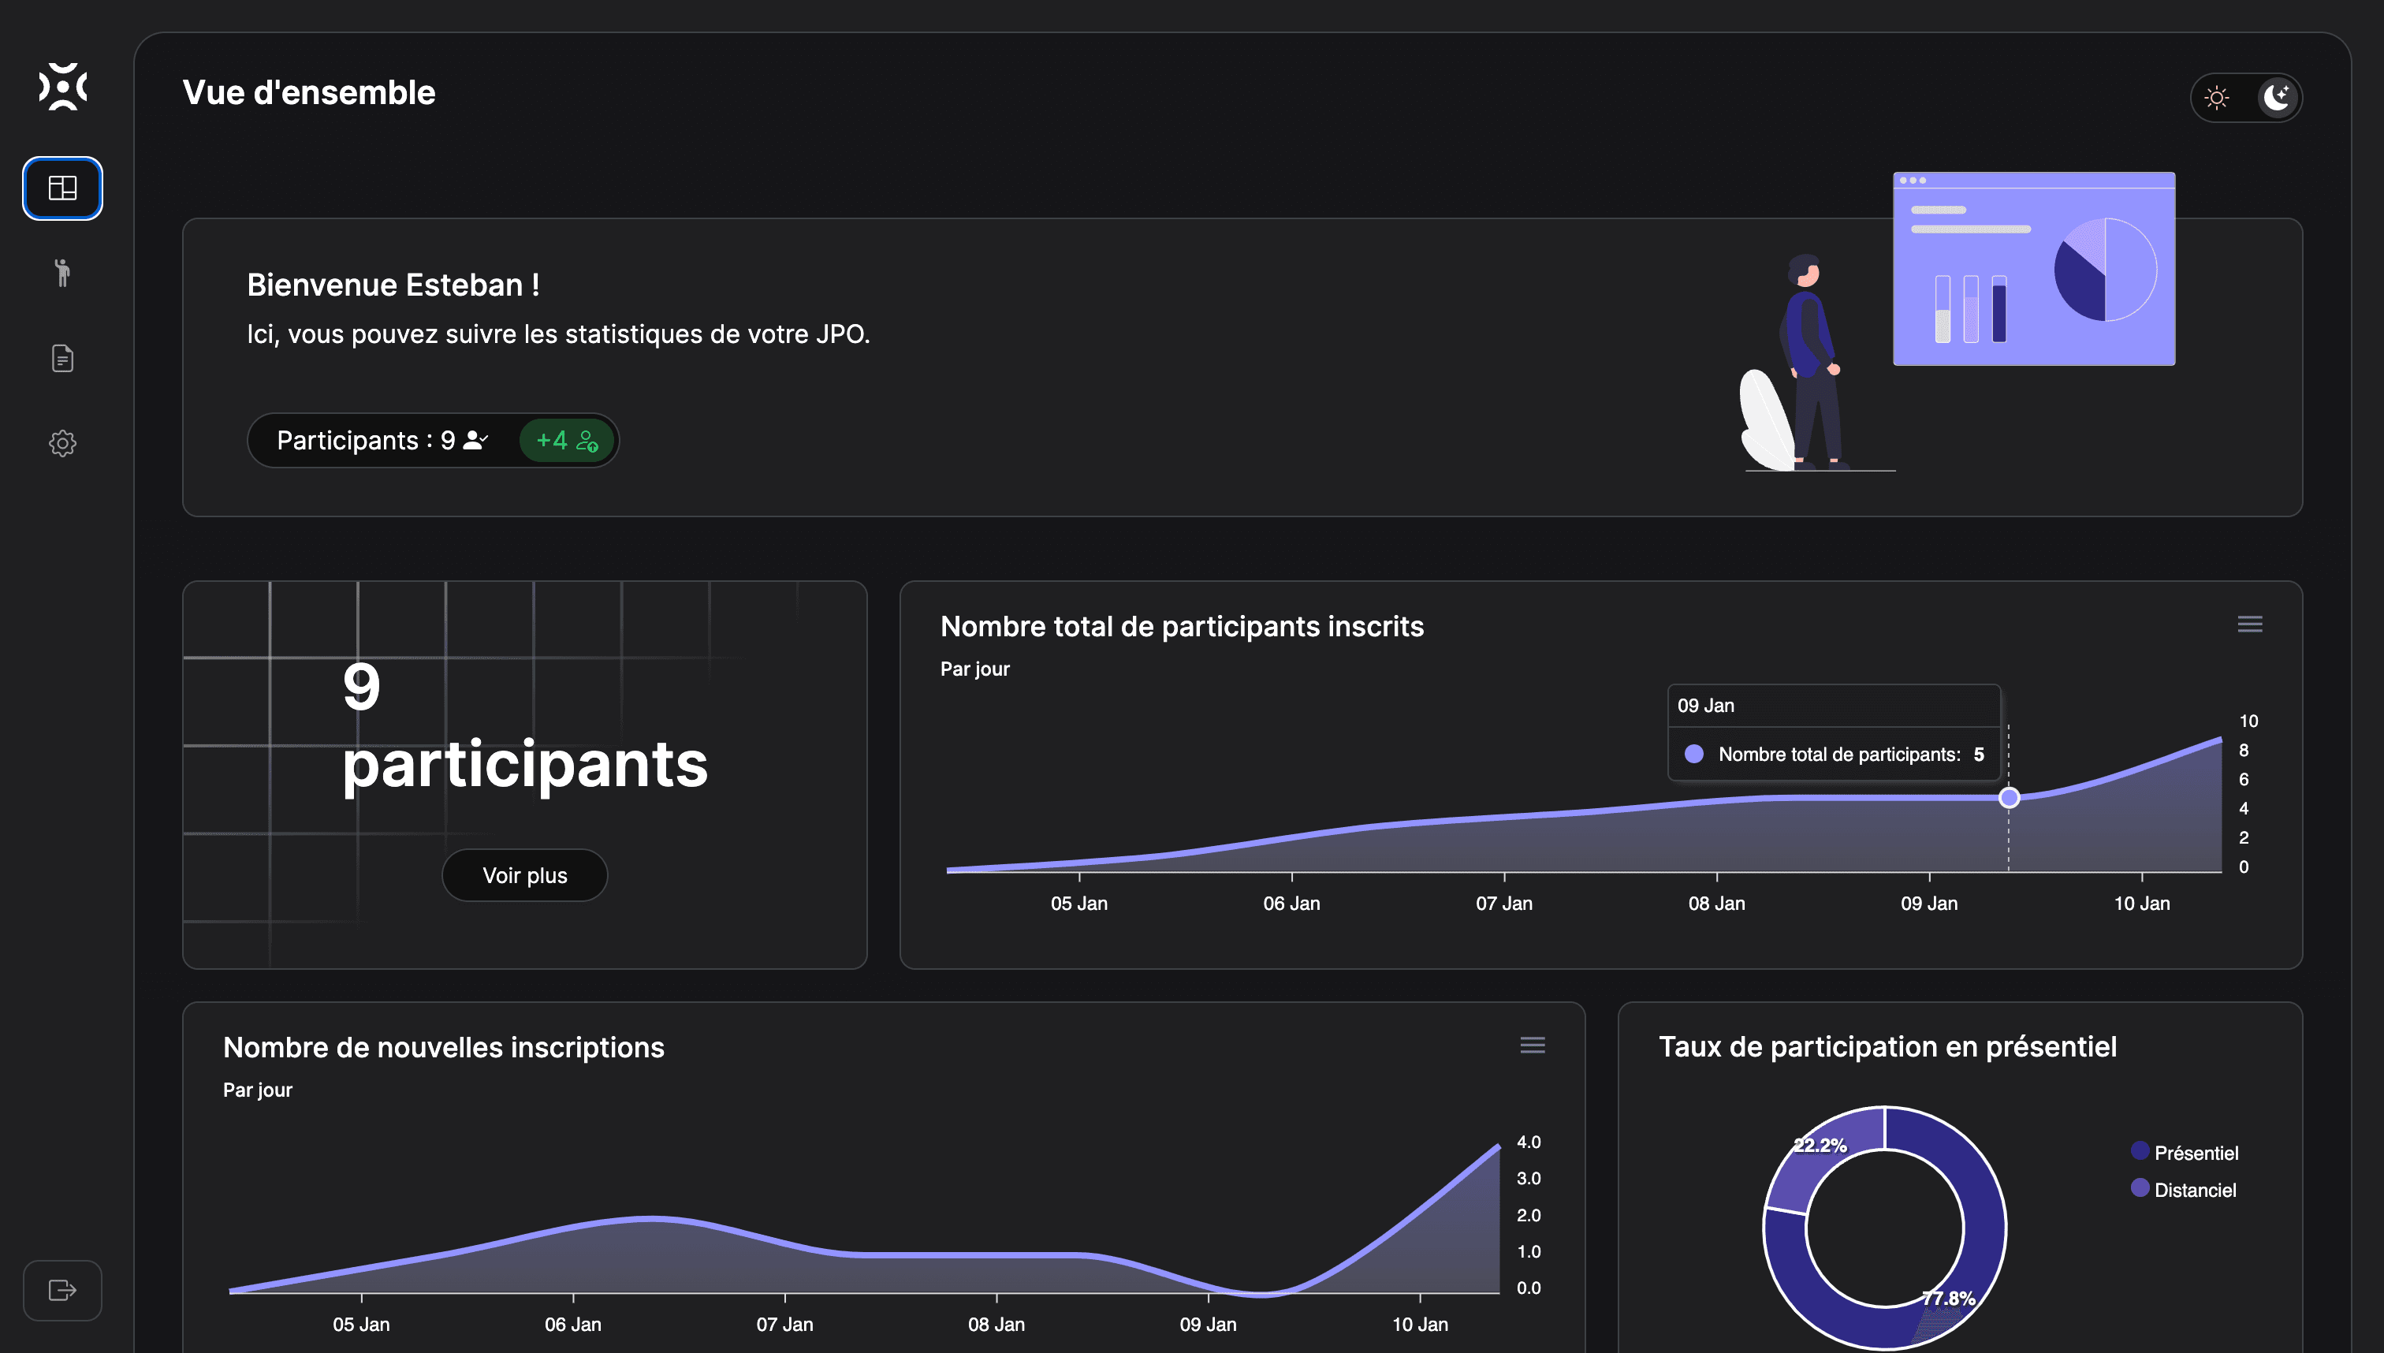Open menu for total participants chart
The image size is (2384, 1353).
tap(2250, 624)
